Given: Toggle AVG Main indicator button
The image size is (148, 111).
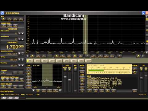Looking at the screenshot, I should pyautogui.click(x=65, y=70).
